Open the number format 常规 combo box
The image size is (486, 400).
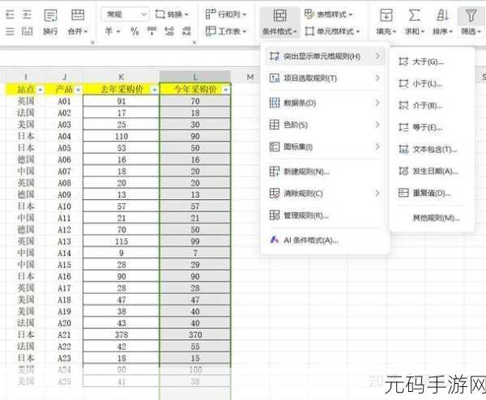pyautogui.click(x=125, y=15)
